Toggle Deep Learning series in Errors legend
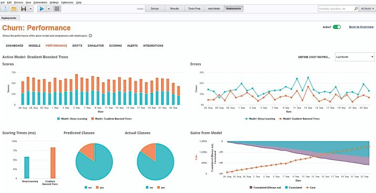Image resolution: width=376 pixels, height=193 pixels. [x=260, y=119]
